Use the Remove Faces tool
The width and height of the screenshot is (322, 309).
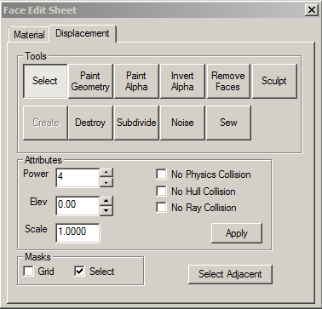point(228,81)
